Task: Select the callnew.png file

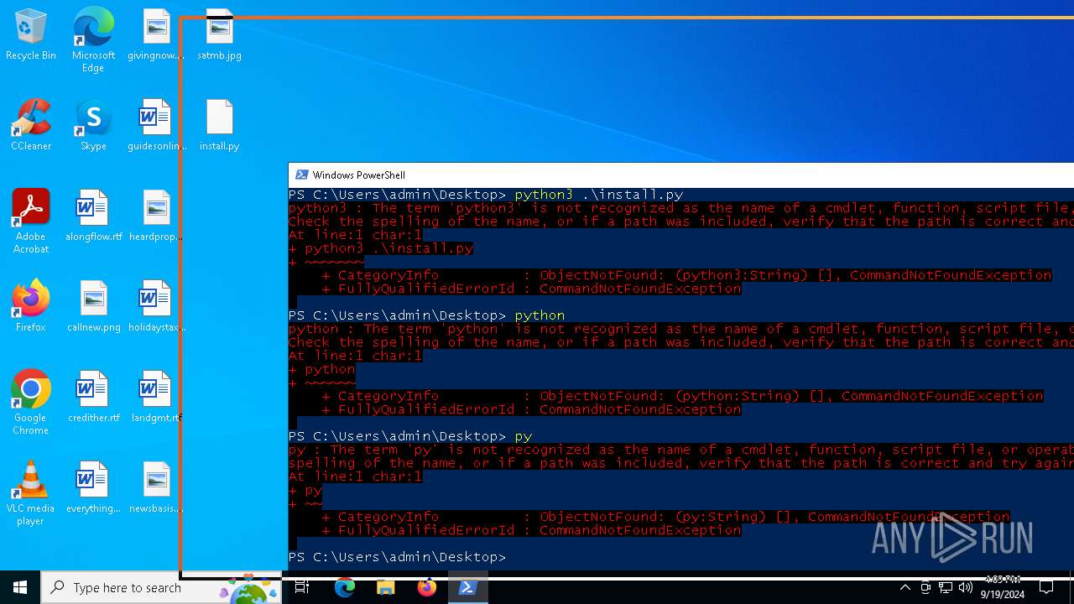Action: click(93, 307)
